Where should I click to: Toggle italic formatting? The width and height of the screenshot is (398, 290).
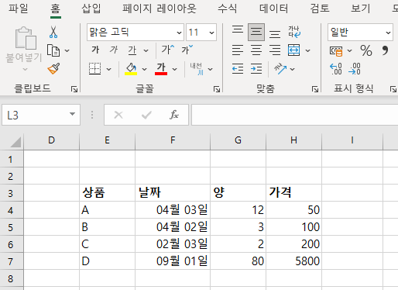(114, 50)
